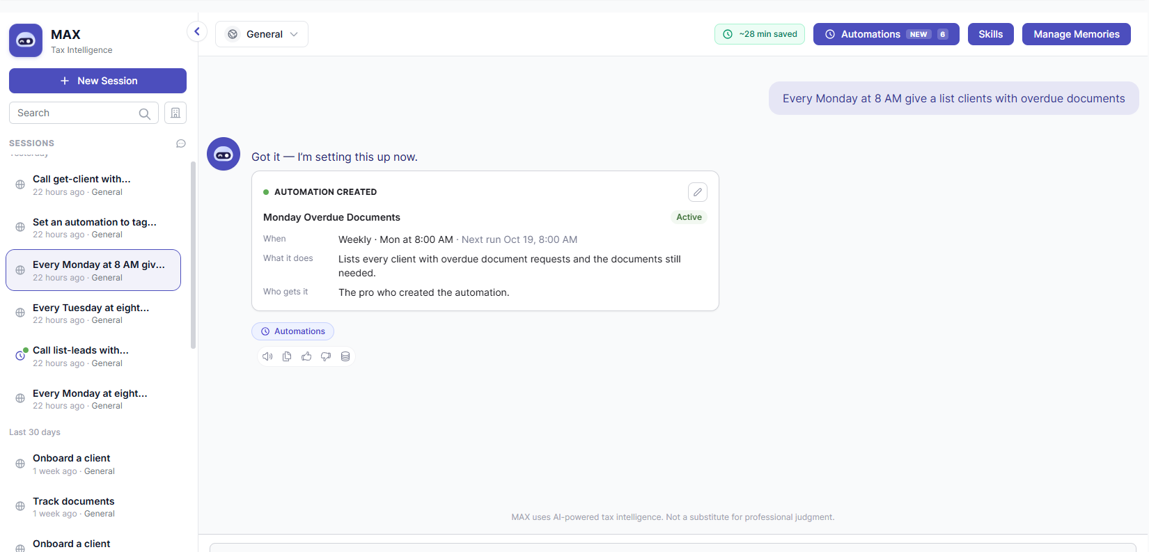
Task: Collapse the sidebar with the chevron arrow
Action: click(x=197, y=31)
